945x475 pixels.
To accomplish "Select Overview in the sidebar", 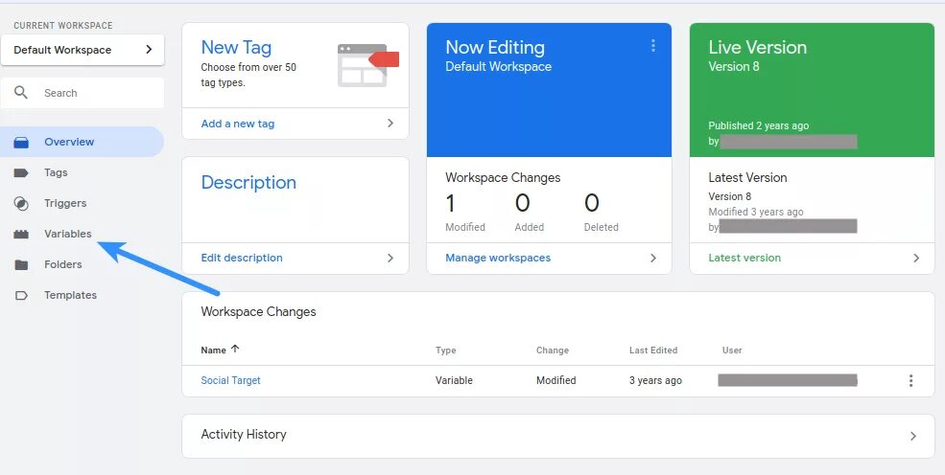I will [82, 142].
